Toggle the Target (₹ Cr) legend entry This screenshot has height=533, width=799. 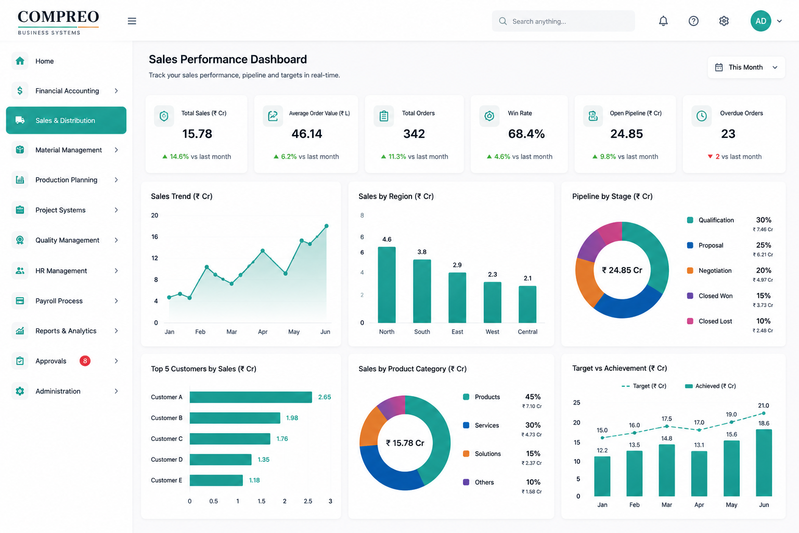click(644, 386)
